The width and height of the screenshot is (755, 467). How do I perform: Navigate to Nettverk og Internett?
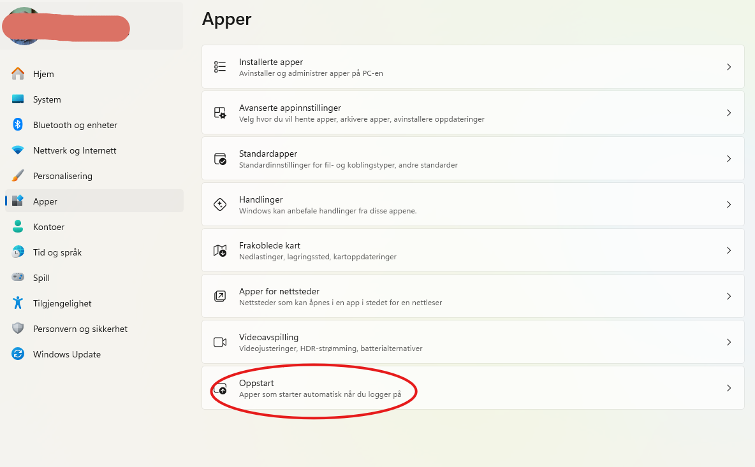(x=75, y=150)
